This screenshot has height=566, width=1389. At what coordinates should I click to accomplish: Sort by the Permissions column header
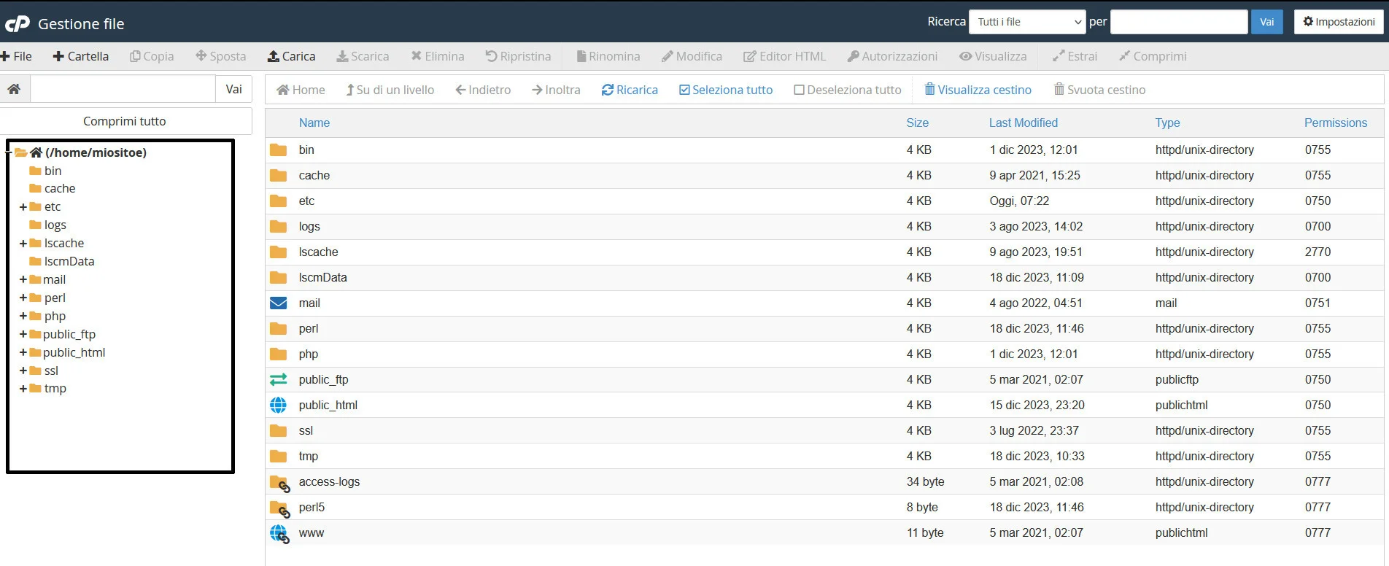pos(1336,123)
